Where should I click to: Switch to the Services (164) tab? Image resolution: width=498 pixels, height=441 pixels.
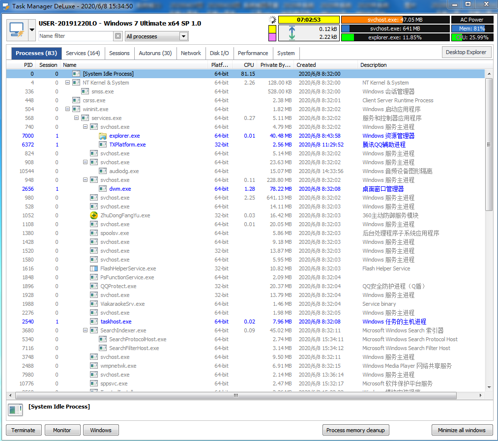83,53
